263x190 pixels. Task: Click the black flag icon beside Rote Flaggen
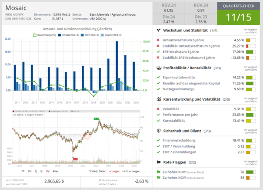[x=159, y=162]
